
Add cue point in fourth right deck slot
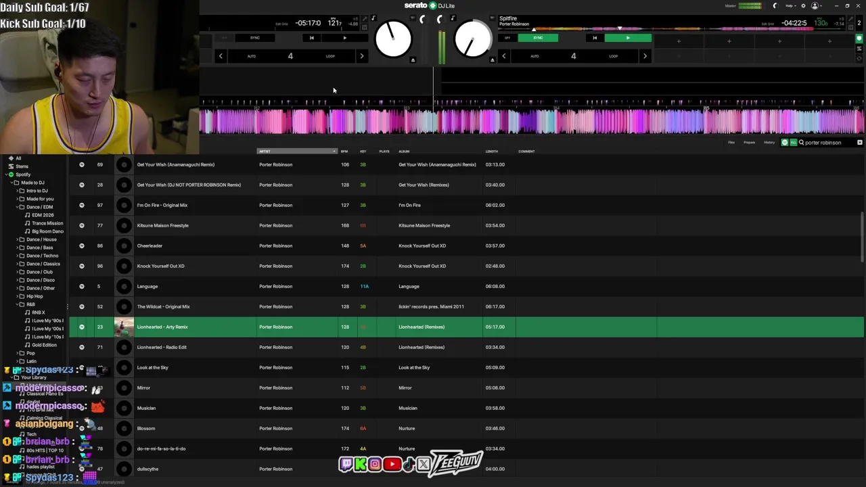tap(829, 41)
